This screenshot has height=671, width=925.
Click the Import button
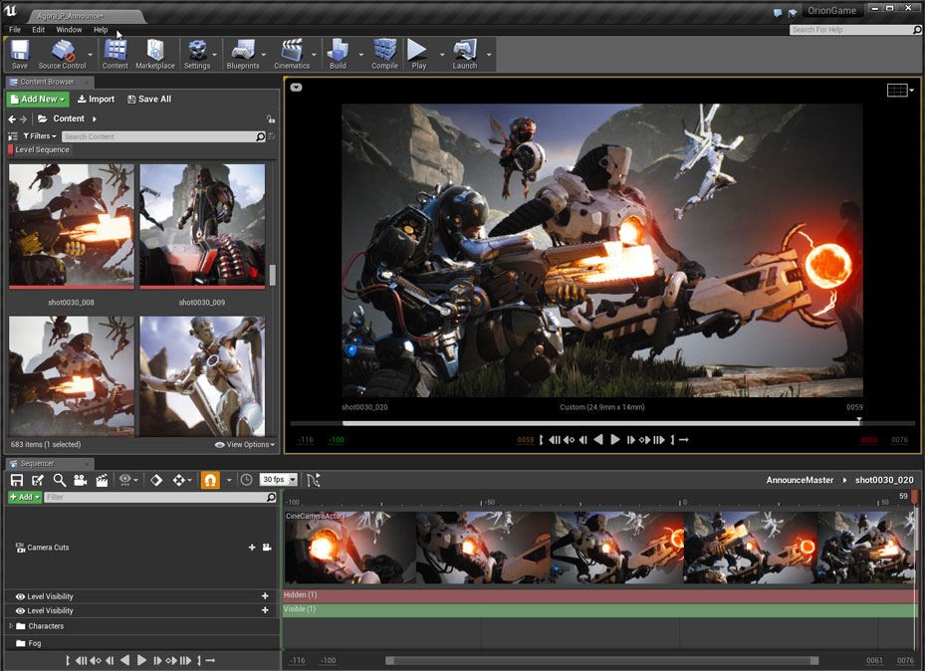pyautogui.click(x=97, y=100)
